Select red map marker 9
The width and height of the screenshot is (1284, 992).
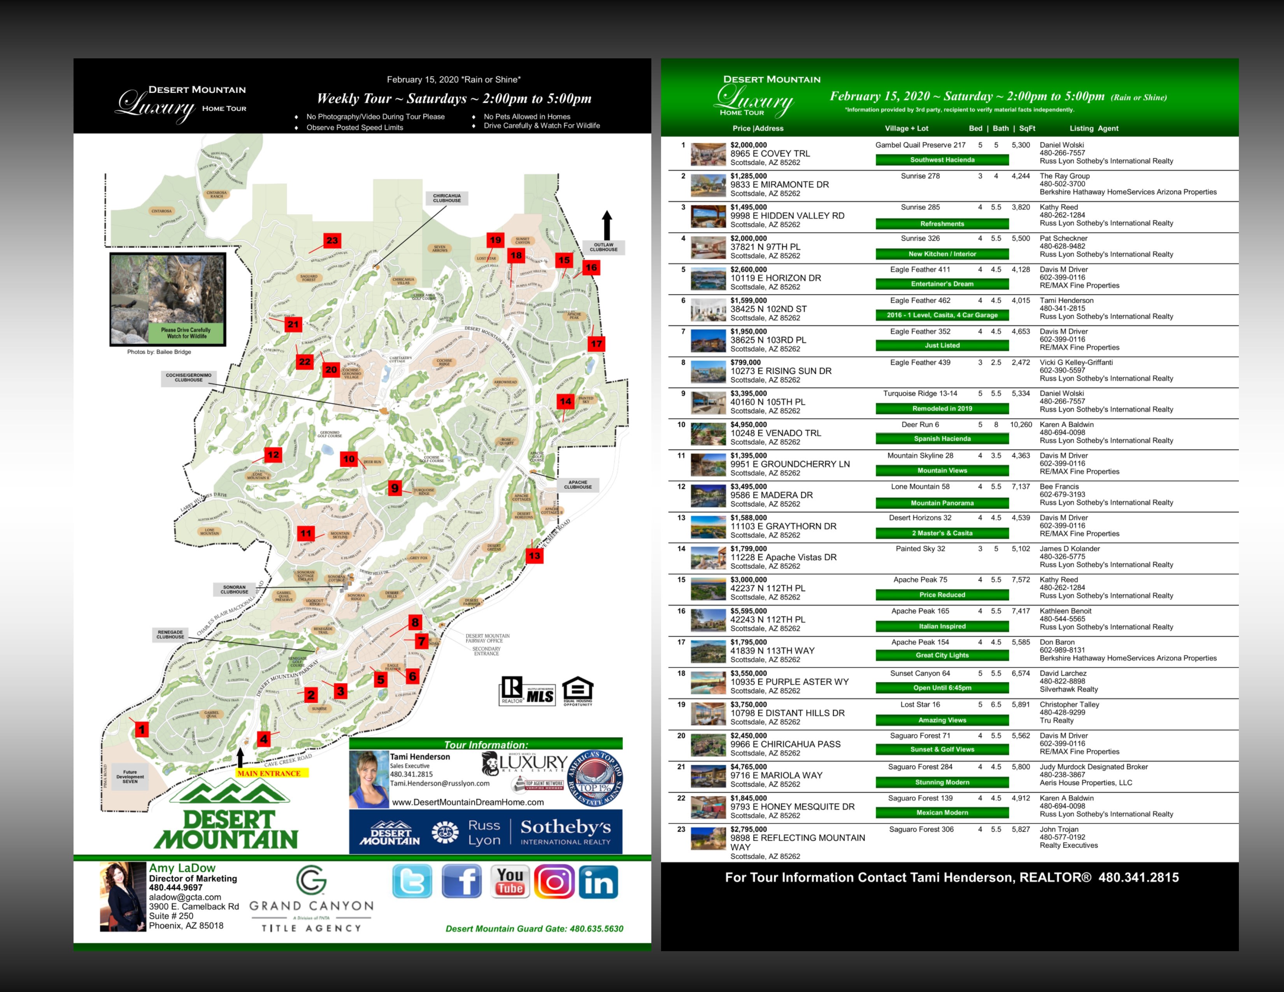tap(395, 488)
